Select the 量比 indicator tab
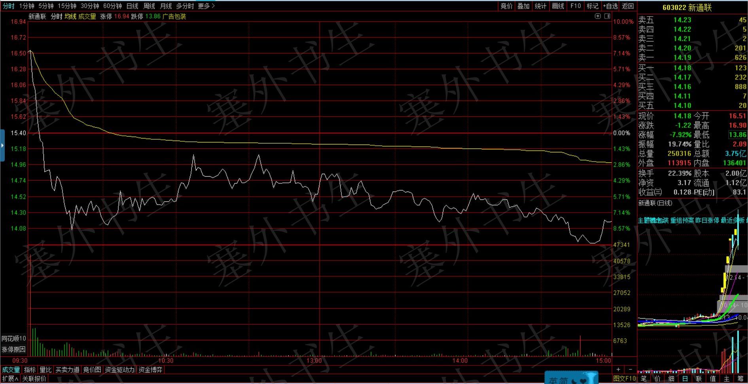This screenshot has width=748, height=384. [x=45, y=370]
